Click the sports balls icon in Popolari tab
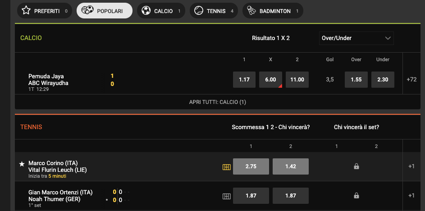 point(87,10)
